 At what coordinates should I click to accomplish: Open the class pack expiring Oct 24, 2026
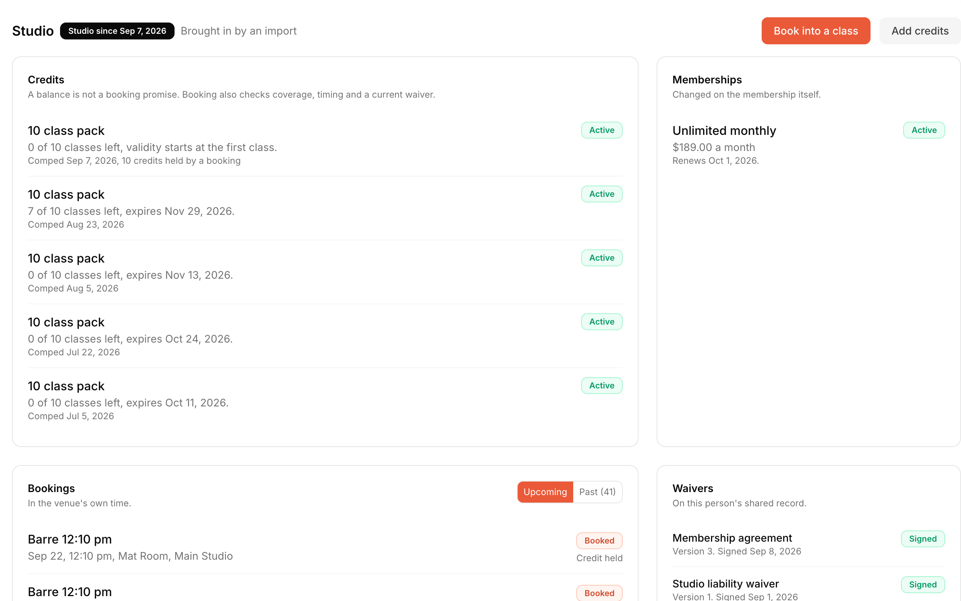click(325, 336)
